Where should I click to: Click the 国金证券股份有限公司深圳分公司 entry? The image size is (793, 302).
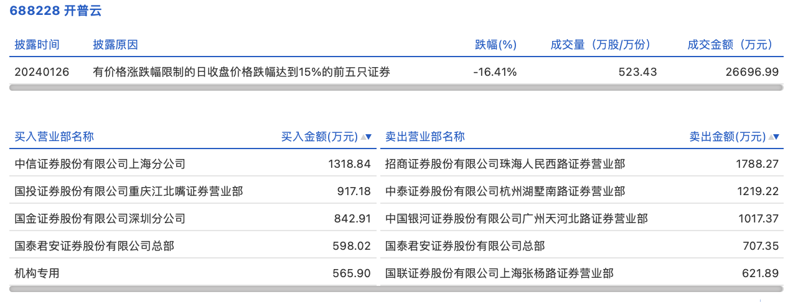click(x=100, y=219)
